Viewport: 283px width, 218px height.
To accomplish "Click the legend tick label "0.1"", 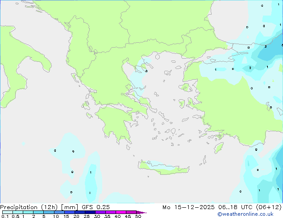I will [x=5, y=216].
